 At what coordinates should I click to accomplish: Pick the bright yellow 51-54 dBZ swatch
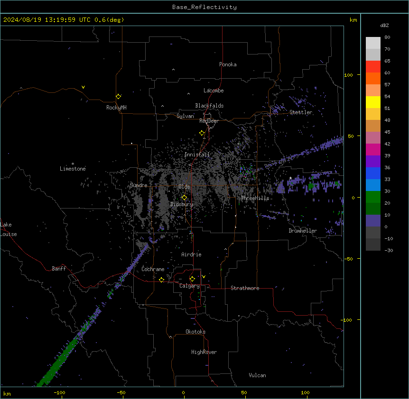[x=373, y=102]
